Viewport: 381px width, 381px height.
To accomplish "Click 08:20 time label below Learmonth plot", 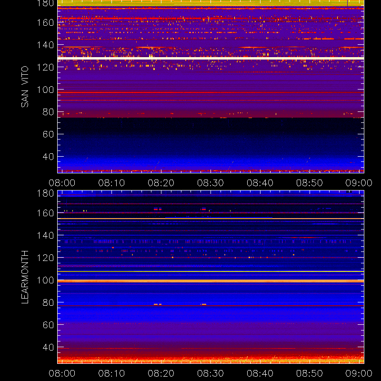I will pyautogui.click(x=161, y=373).
